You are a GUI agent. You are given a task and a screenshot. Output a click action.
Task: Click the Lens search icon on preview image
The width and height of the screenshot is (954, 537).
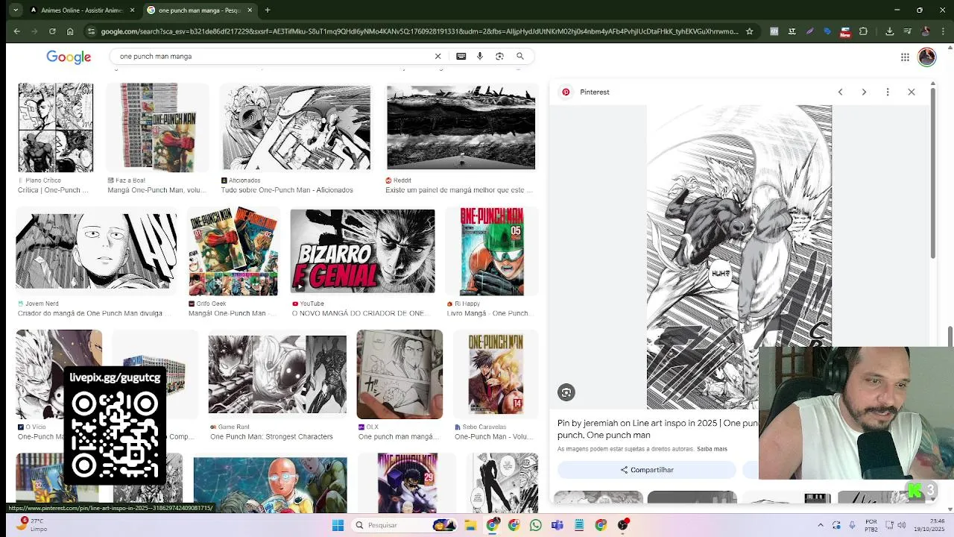(x=566, y=392)
